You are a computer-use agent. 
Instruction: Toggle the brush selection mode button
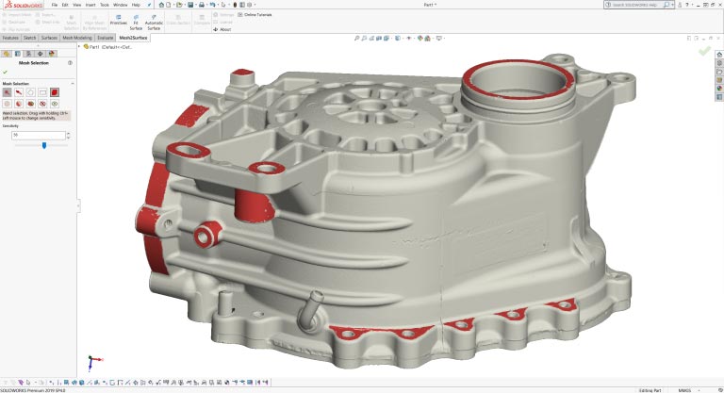coord(19,92)
